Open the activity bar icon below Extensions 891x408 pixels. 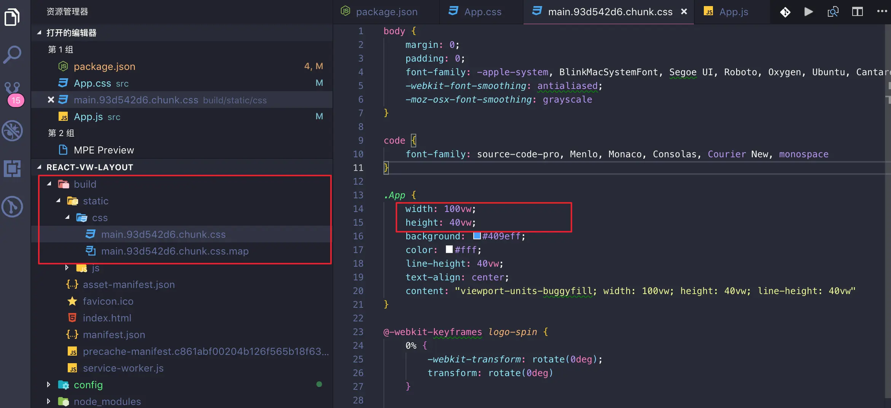tap(12, 207)
